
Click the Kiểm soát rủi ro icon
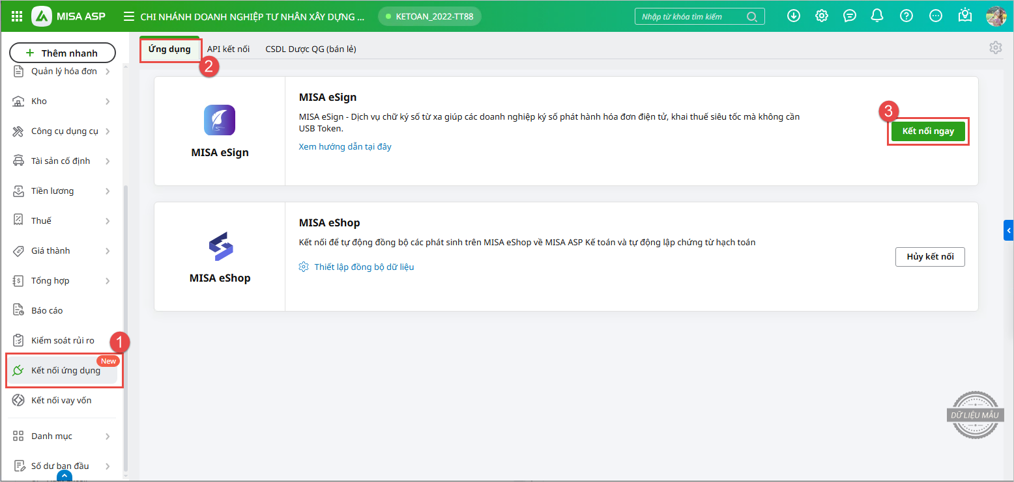pyautogui.click(x=18, y=340)
